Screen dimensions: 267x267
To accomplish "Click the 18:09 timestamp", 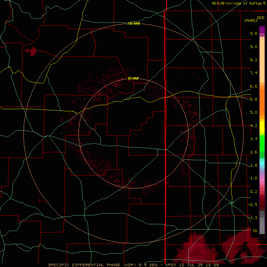I will tap(213, 265).
